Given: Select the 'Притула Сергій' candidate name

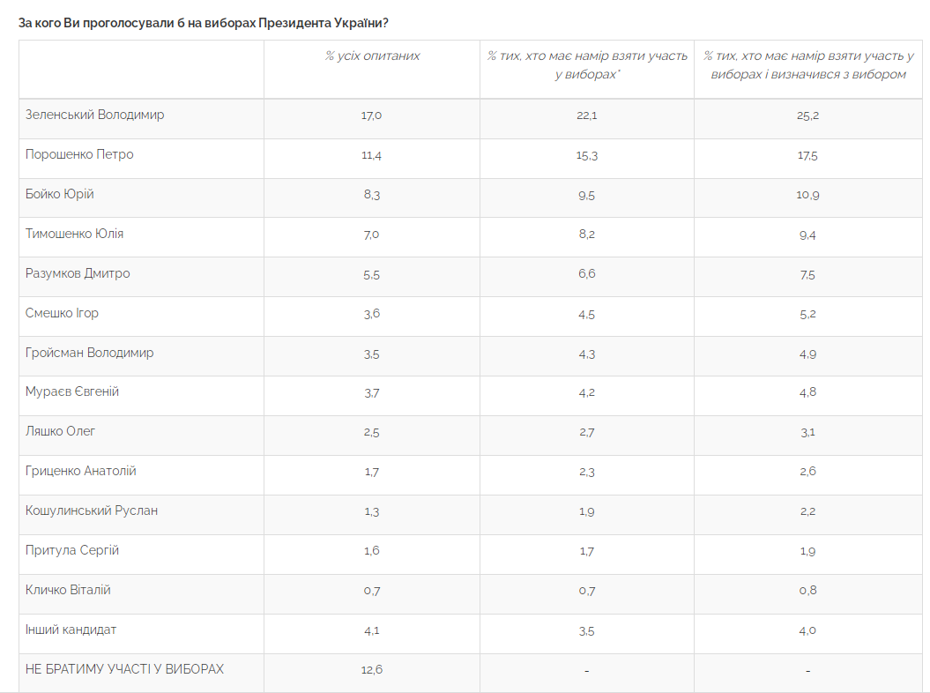Looking at the screenshot, I should tap(72, 550).
